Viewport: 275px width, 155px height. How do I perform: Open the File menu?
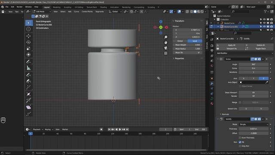[7, 7]
